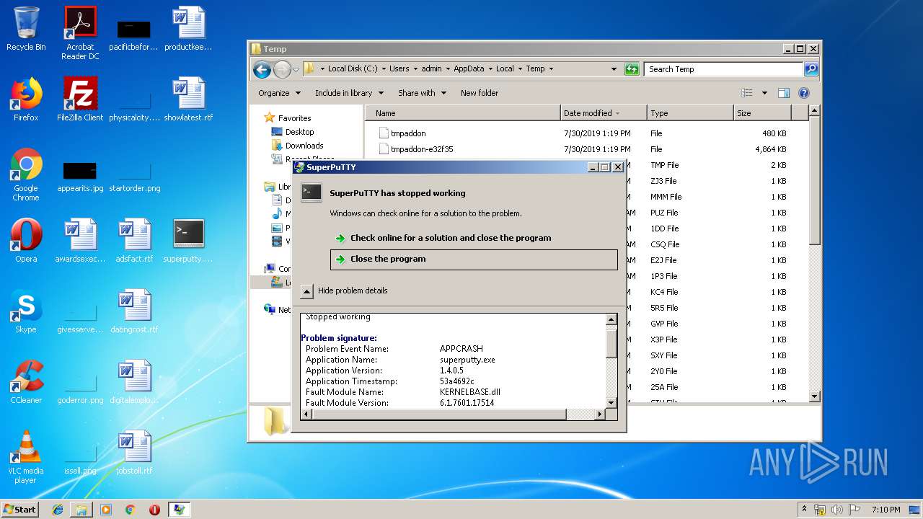Click the volume speaker tray icon
Screen dimensions: 923x519
pyautogui.click(x=836, y=510)
